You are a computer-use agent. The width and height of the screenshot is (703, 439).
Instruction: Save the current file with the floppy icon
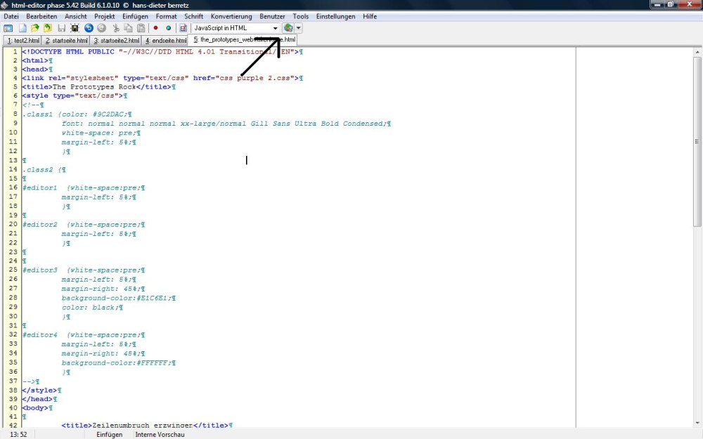[62, 28]
